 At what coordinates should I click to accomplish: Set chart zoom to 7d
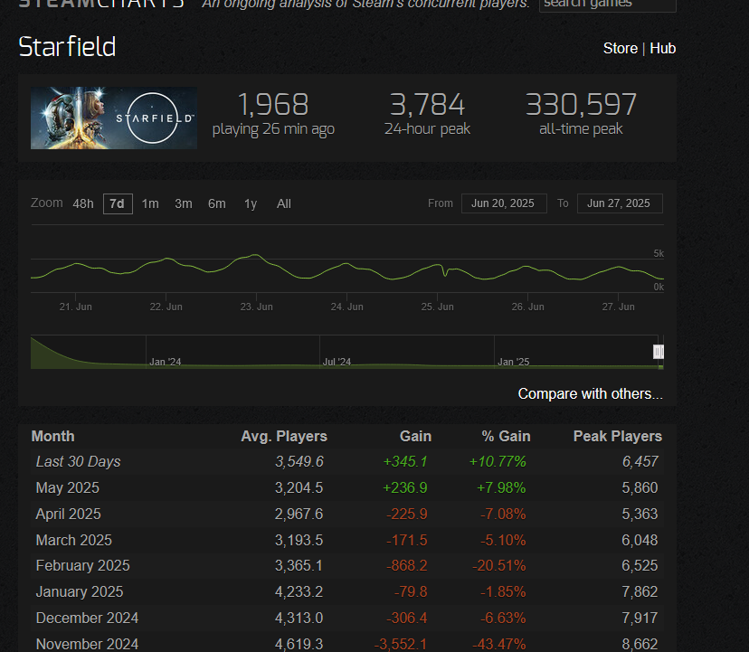click(x=118, y=204)
